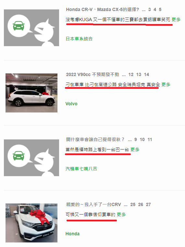185x247 pixels.
Task: Open the 日本車系綜合 forum category
Action: (79, 39)
